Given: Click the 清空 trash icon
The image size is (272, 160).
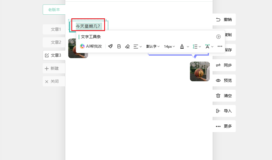Looking at the screenshot, I should (x=218, y=96).
